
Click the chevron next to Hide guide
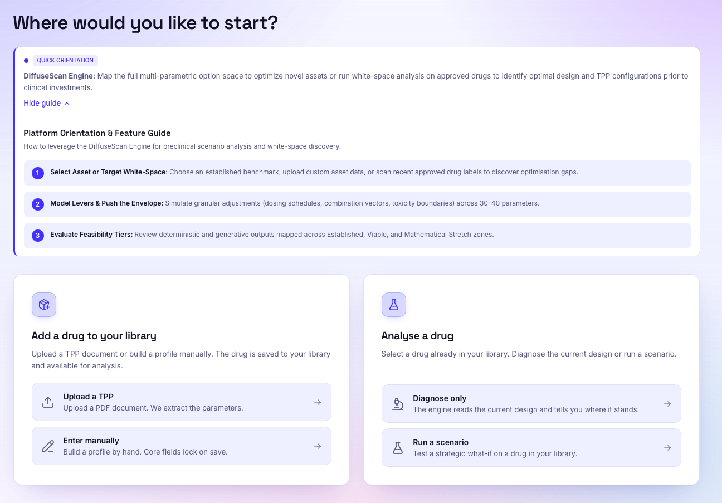(67, 104)
